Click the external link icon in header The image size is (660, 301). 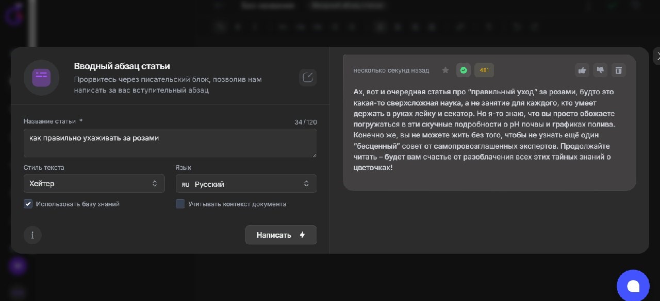coord(308,77)
